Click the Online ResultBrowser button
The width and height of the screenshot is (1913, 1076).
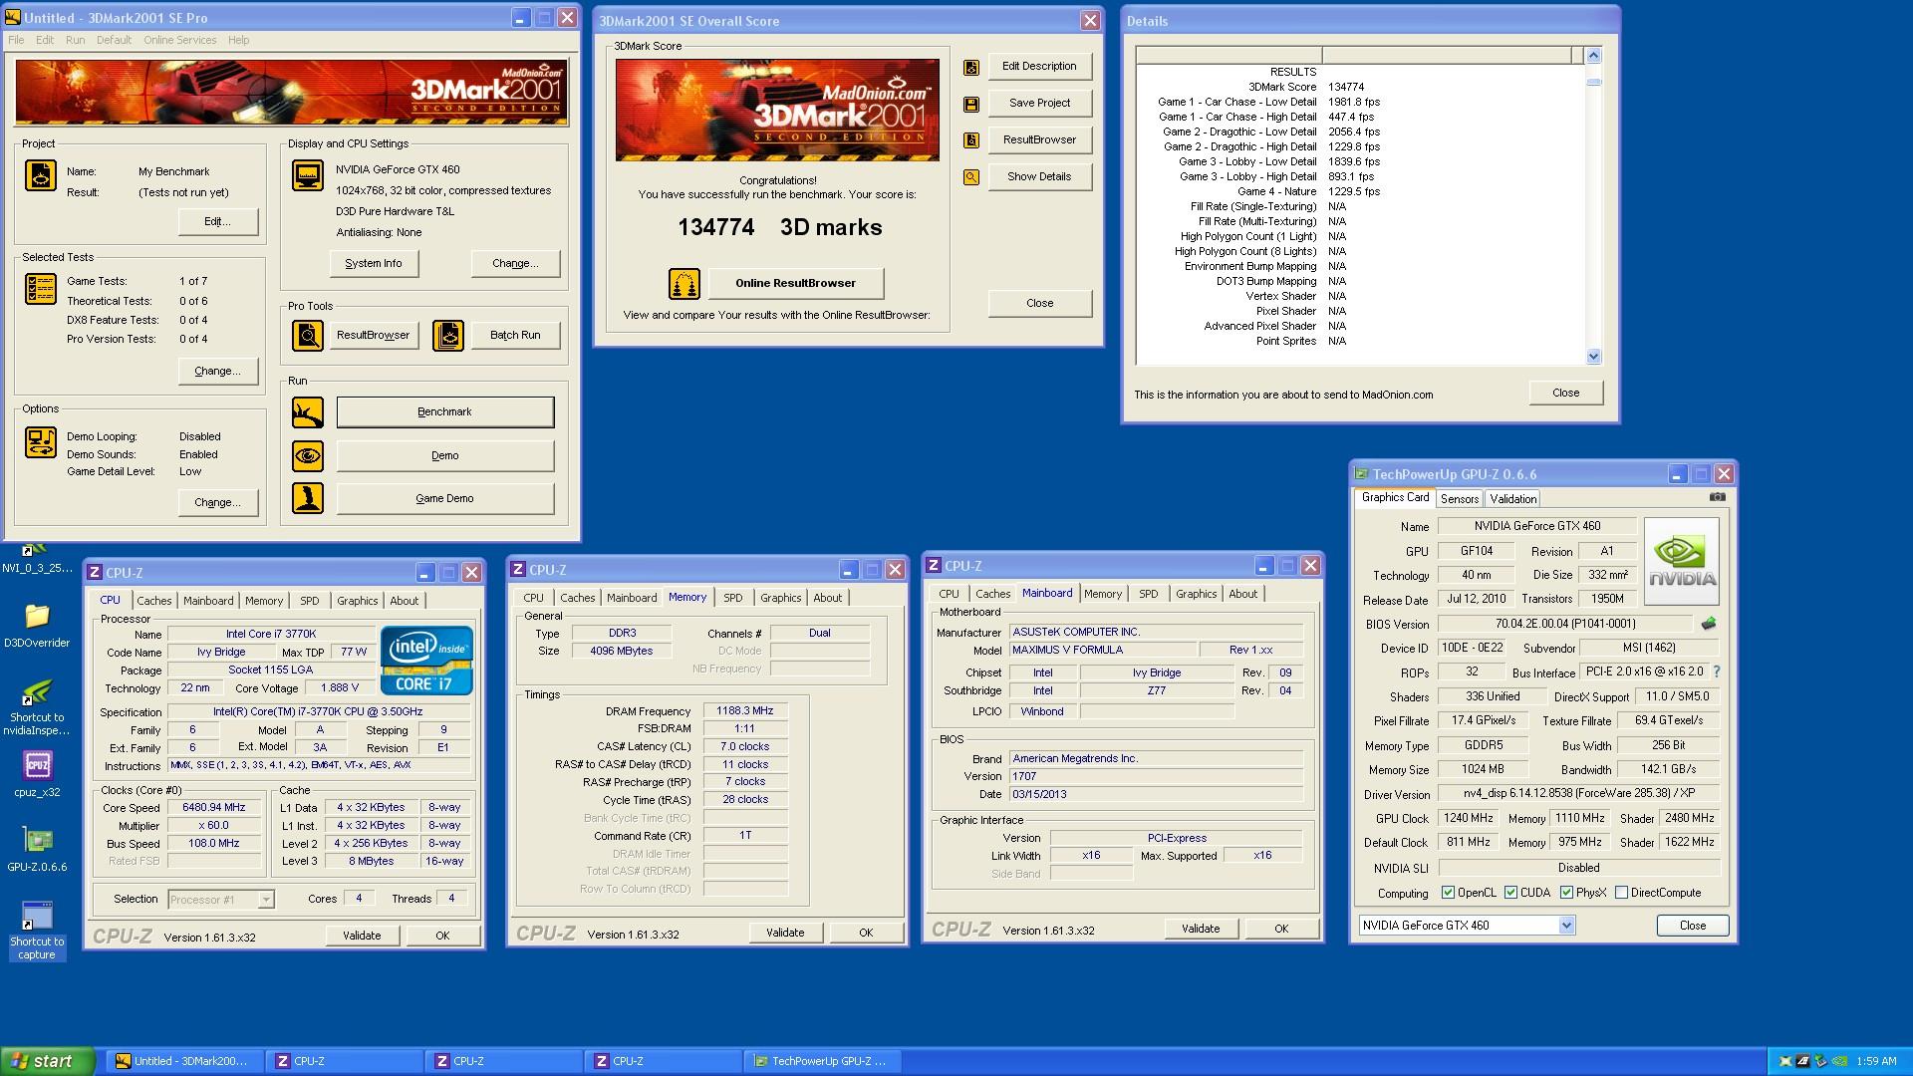click(795, 284)
